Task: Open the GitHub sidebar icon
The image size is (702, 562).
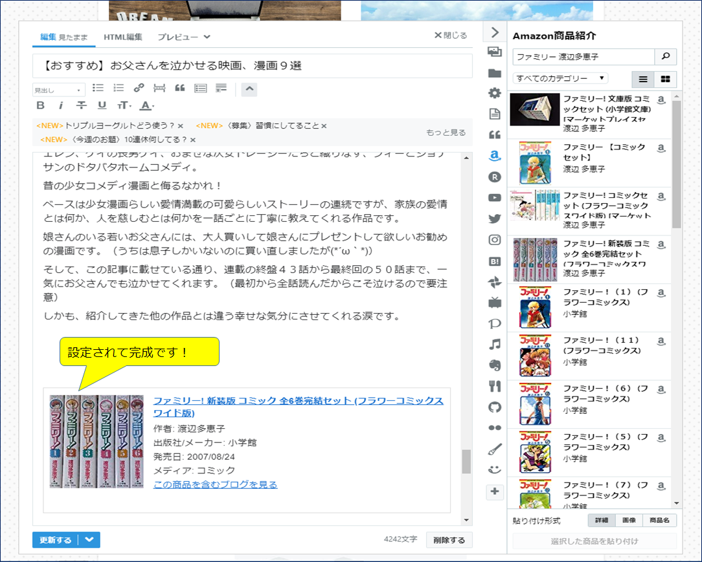Action: click(494, 408)
